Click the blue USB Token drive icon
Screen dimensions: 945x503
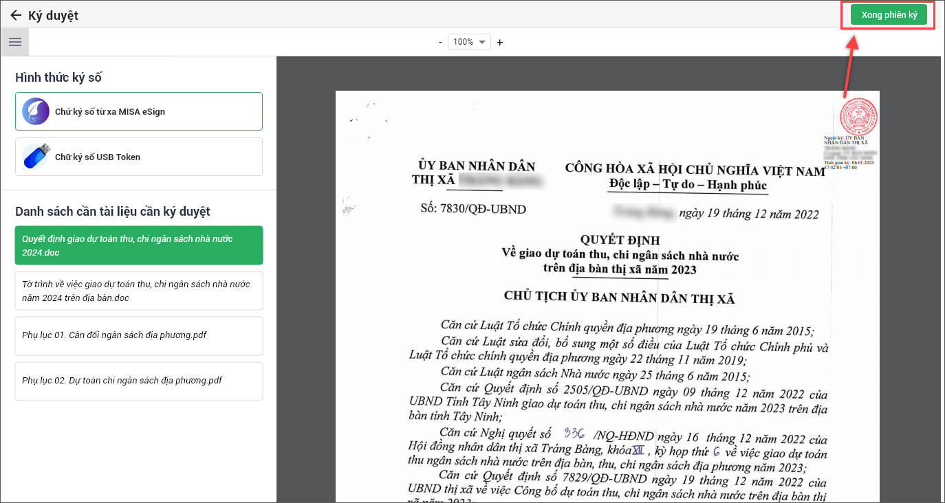[36, 157]
